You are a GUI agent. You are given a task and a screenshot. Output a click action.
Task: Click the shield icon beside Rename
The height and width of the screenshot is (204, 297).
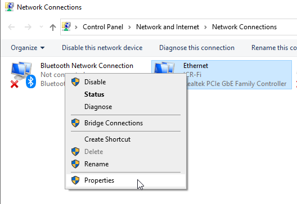[x=75, y=164]
